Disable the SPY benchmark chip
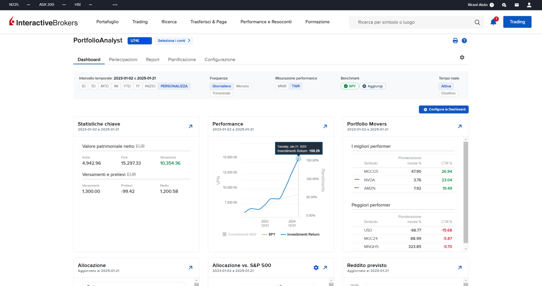Image resolution: width=542 pixels, height=286 pixels. [x=350, y=86]
